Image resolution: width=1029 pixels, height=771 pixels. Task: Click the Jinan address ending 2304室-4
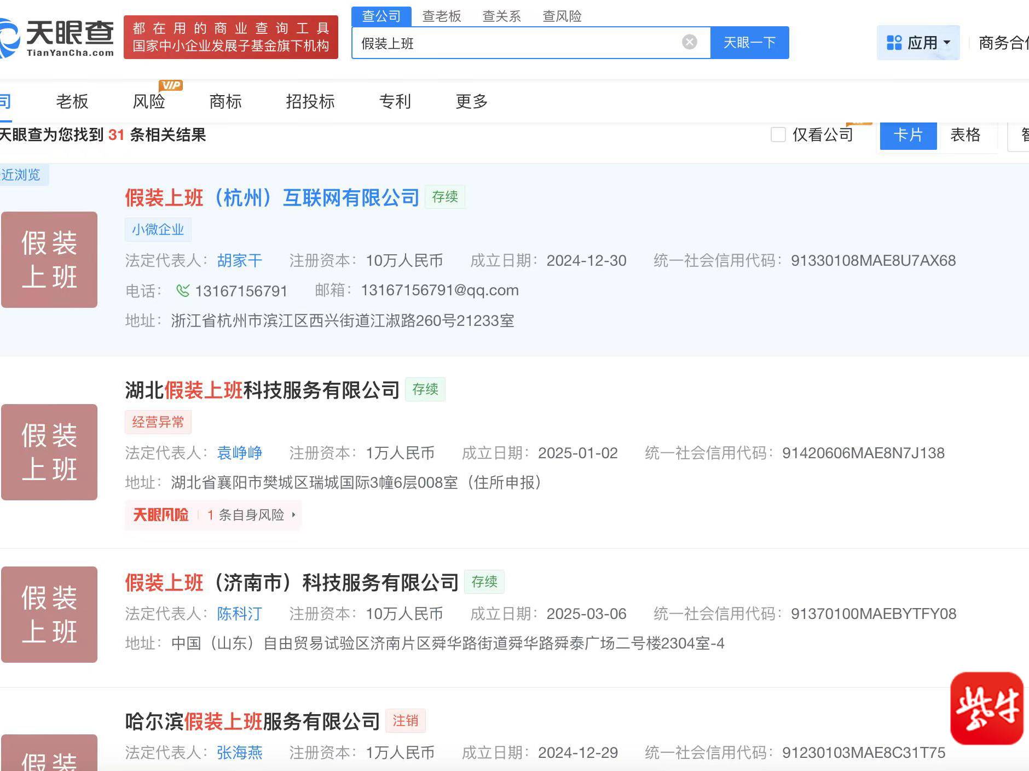tap(448, 643)
